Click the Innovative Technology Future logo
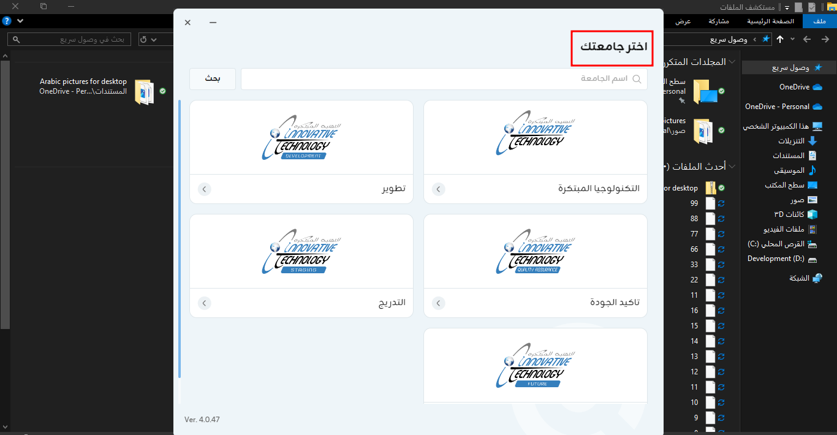Screen dimensions: 837x435 click(x=535, y=365)
